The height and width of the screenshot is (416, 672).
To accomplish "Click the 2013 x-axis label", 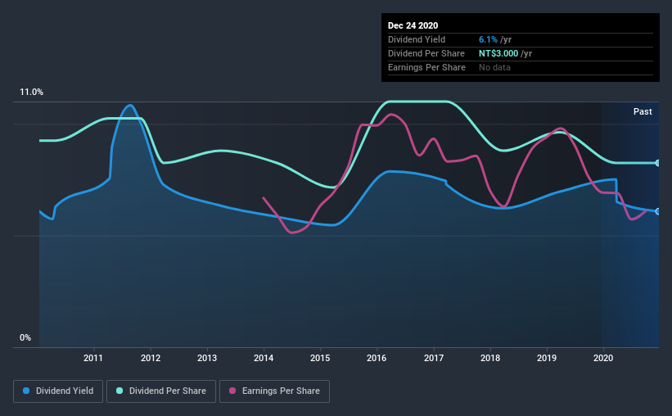I will click(207, 358).
